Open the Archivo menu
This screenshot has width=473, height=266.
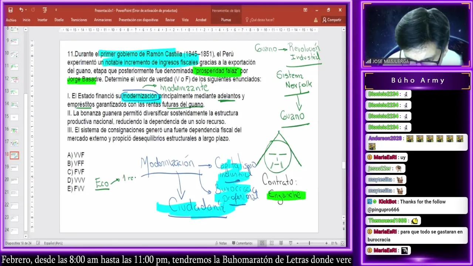pos(11,20)
